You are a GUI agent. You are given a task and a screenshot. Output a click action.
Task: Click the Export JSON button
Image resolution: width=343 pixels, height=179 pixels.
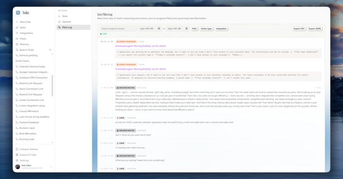point(315,29)
